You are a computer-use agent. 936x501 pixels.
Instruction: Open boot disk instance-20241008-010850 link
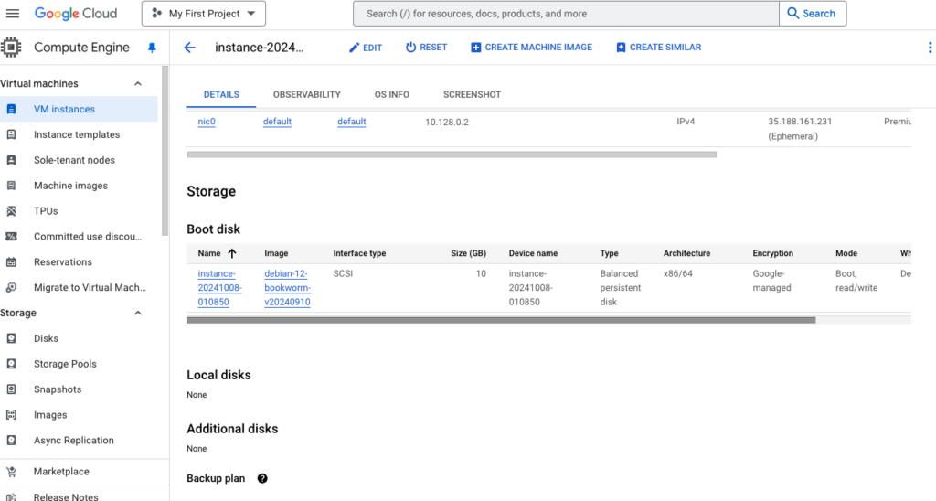(219, 288)
